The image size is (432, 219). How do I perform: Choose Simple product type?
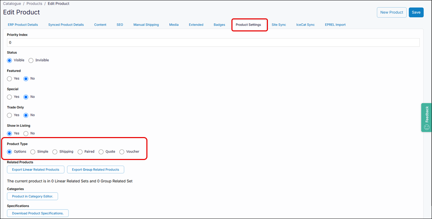(x=33, y=152)
